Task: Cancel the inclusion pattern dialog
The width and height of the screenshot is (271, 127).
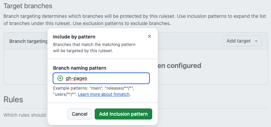Action: [80, 114]
